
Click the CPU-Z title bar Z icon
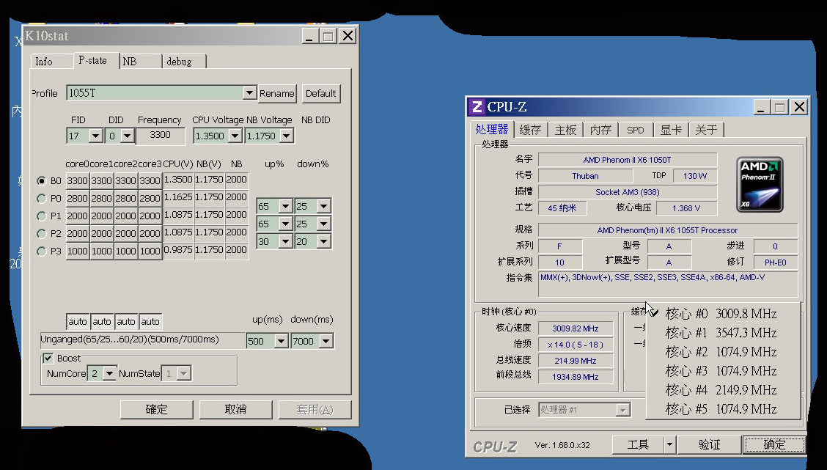477,107
